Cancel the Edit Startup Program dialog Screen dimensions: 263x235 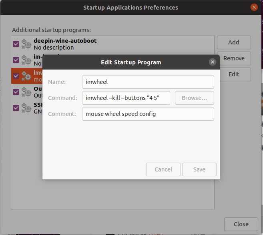point(163,169)
